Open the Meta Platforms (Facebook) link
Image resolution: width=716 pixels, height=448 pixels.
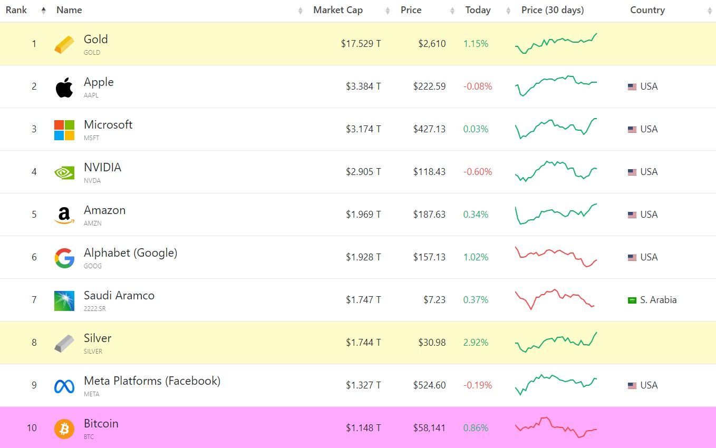point(152,381)
